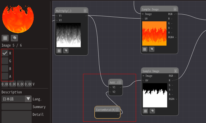Click the fire texture thumbnail in top Sample Image

tap(154, 33)
